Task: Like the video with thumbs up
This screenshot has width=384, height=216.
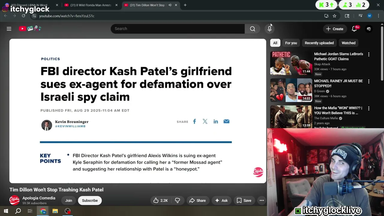Action: coord(160,200)
